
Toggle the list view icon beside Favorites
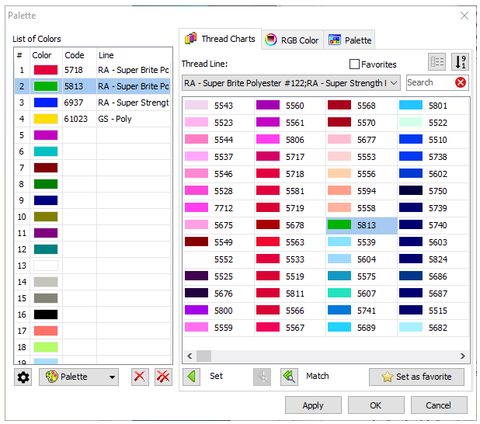[x=437, y=63]
